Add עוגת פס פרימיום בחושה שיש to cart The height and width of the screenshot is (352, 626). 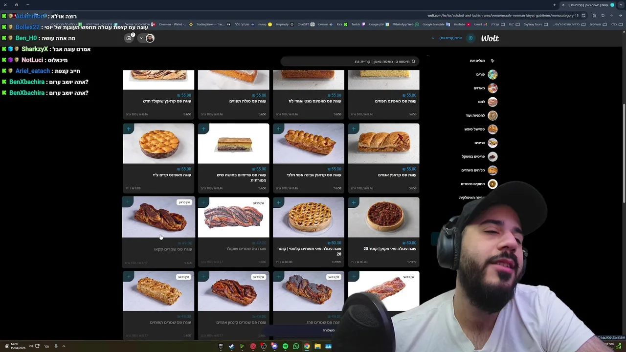point(203,129)
